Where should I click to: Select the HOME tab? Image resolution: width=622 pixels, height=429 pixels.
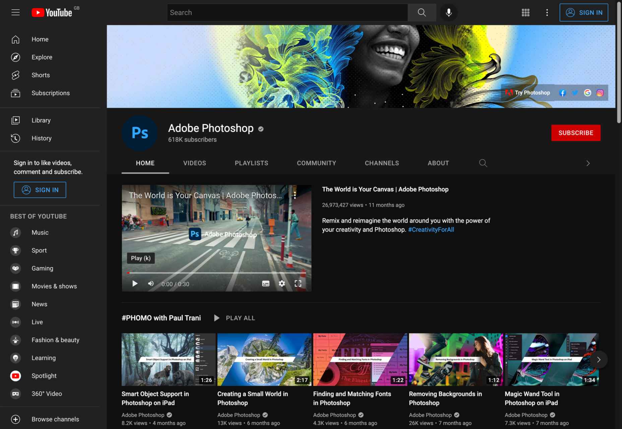tap(145, 163)
